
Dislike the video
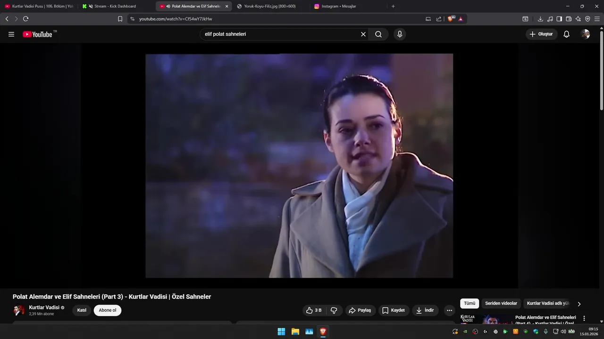coord(334,310)
